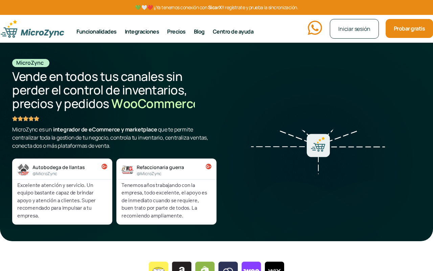Open WhatsApp chat icon
The height and width of the screenshot is (271, 433).
[x=315, y=28]
